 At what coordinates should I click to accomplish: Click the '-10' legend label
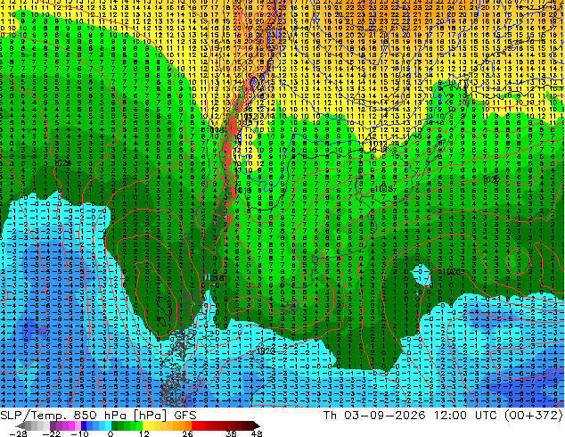[79, 433]
